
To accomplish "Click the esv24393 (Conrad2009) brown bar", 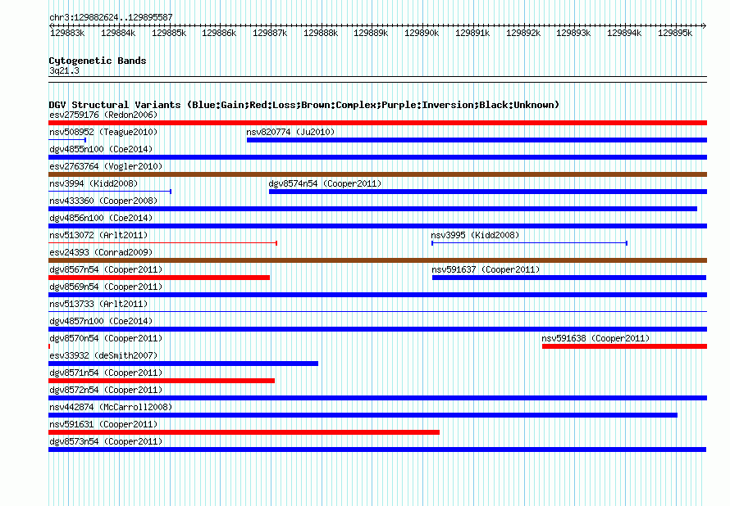I will click(377, 260).
